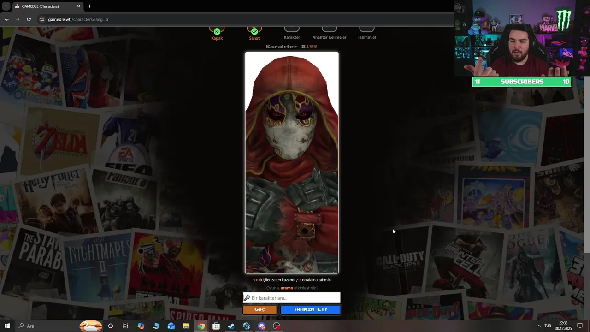Image resolution: width=590 pixels, height=332 pixels.
Task: Click the orange Geç skip button
Action: [260, 309]
